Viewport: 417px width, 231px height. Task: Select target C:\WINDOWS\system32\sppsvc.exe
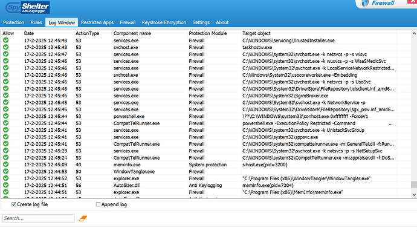pyautogui.click(x=280, y=137)
